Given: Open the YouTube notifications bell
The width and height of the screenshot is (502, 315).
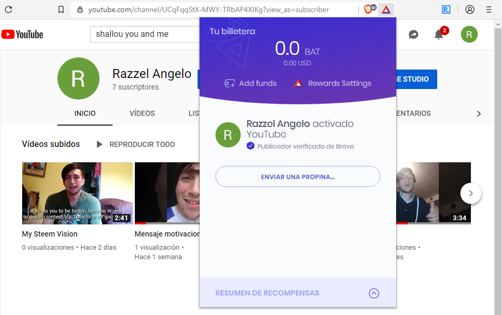Looking at the screenshot, I should click(x=439, y=34).
